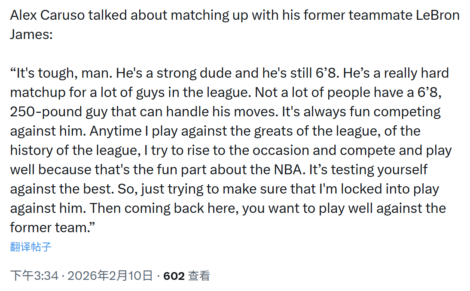The image size is (470, 291).
Task: Click the 602 view count number
Action: tap(174, 276)
